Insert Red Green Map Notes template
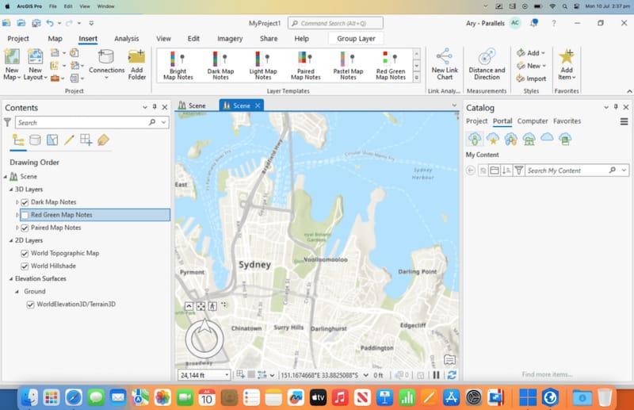The image size is (634, 410). 391,65
